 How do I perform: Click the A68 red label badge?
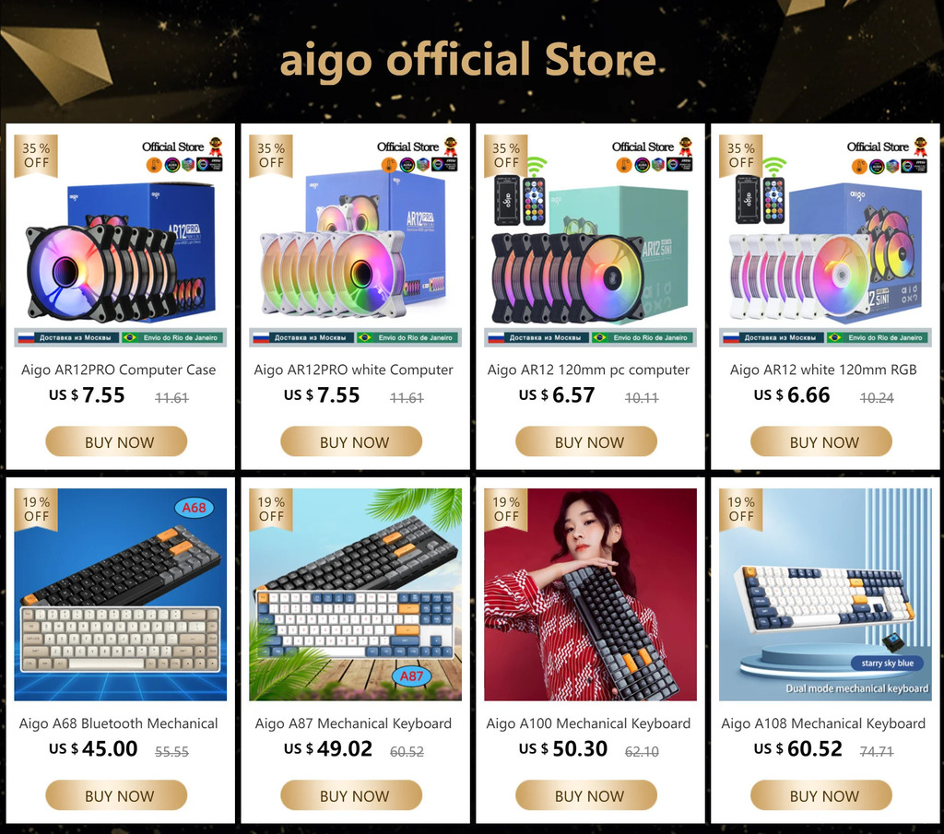coord(194,507)
